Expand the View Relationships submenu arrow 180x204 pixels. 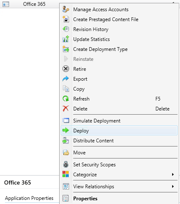(x=173, y=187)
